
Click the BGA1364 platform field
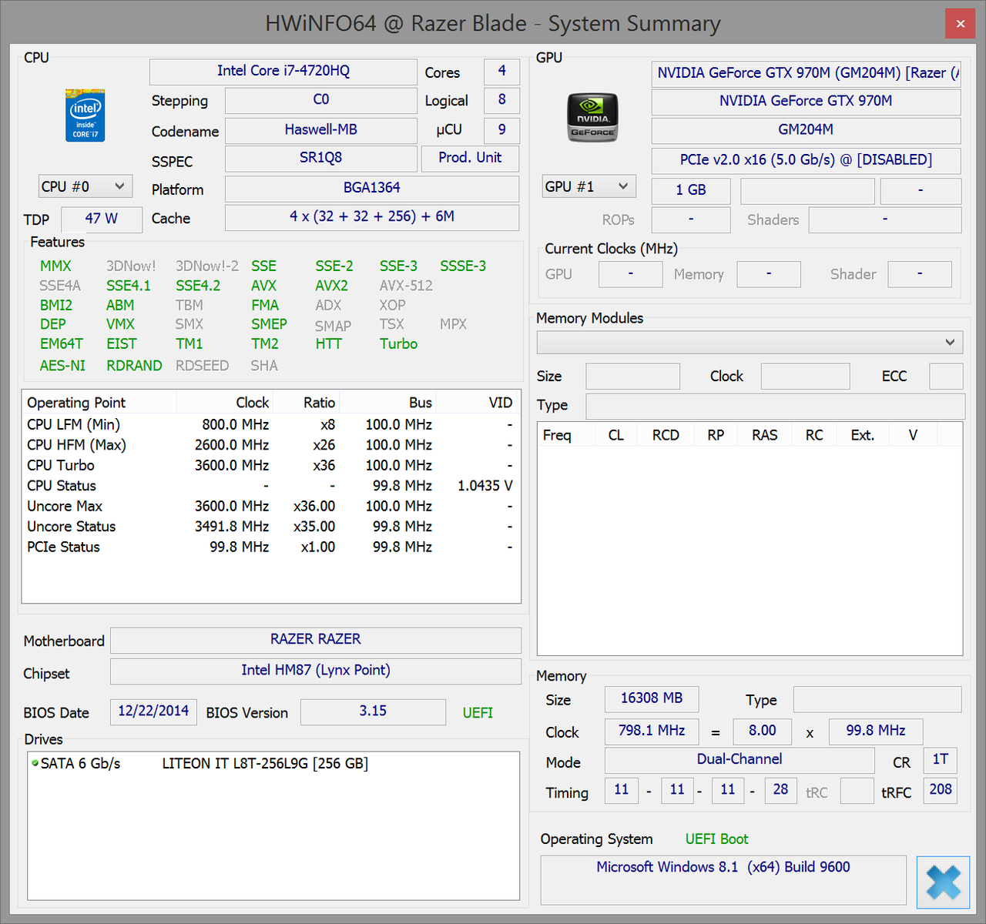coord(371,188)
